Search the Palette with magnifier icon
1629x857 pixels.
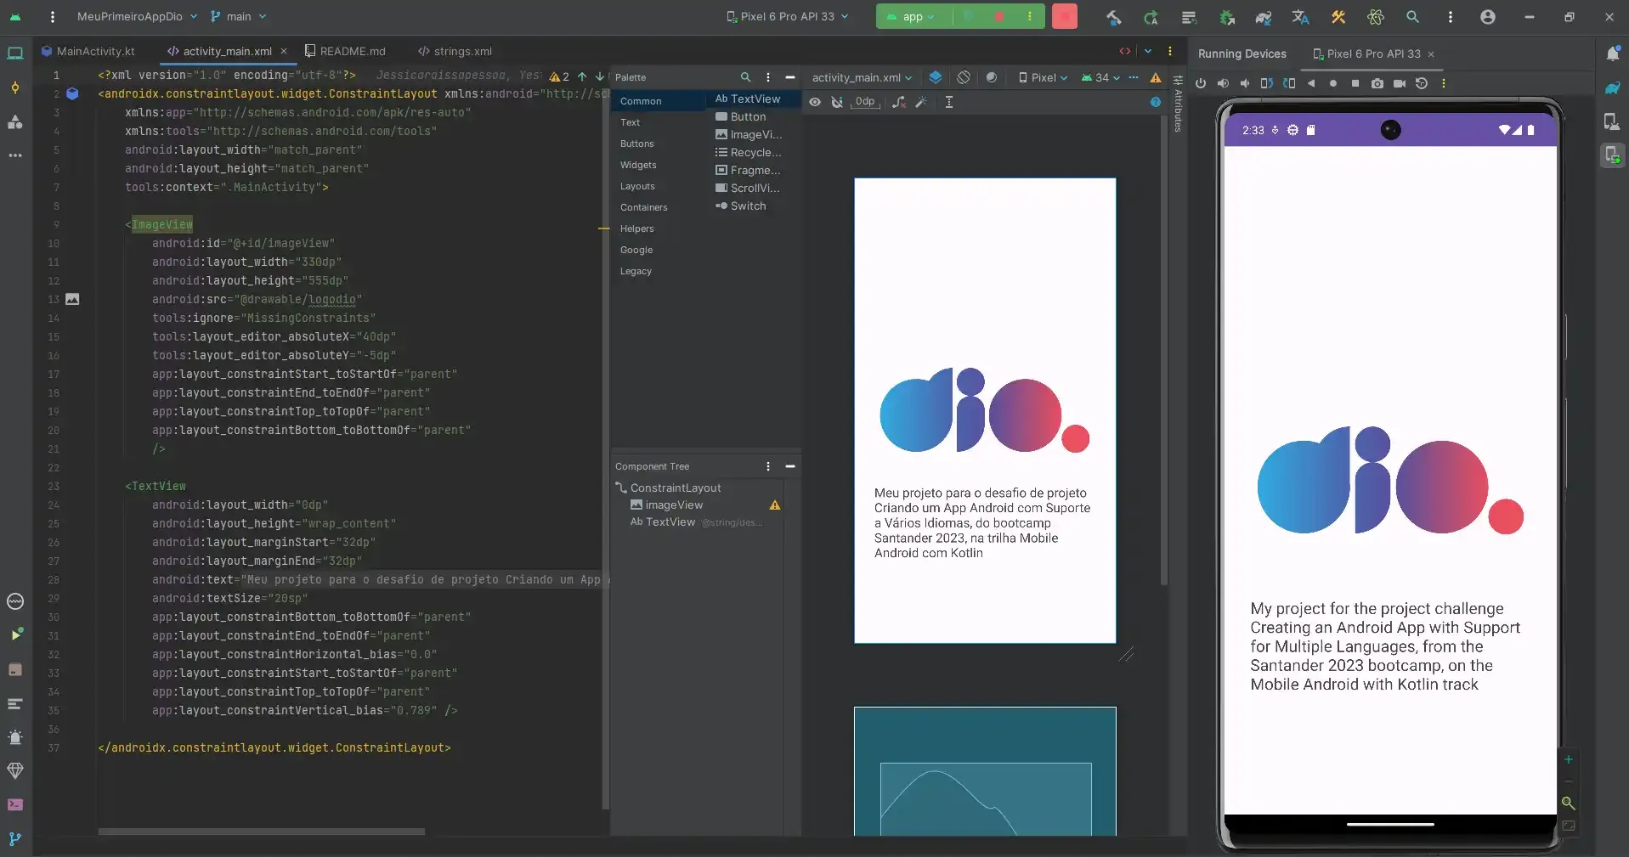click(745, 77)
